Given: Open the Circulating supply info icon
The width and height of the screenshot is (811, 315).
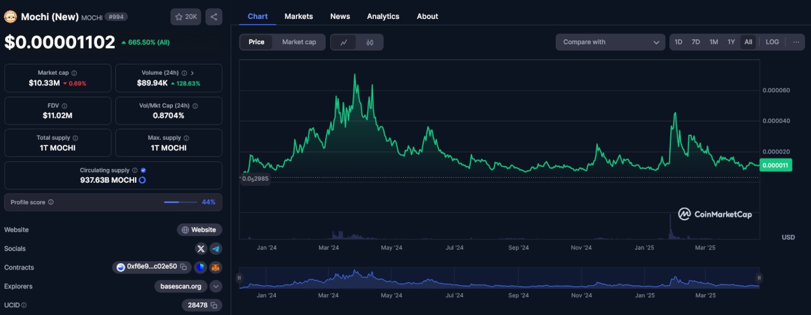Looking at the screenshot, I should click(x=135, y=171).
